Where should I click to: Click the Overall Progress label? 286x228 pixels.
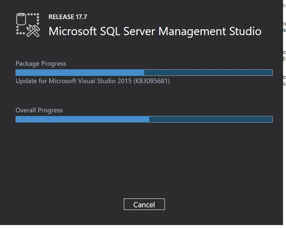39,110
